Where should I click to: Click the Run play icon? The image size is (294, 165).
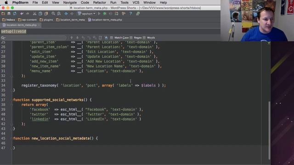(x=99, y=14)
